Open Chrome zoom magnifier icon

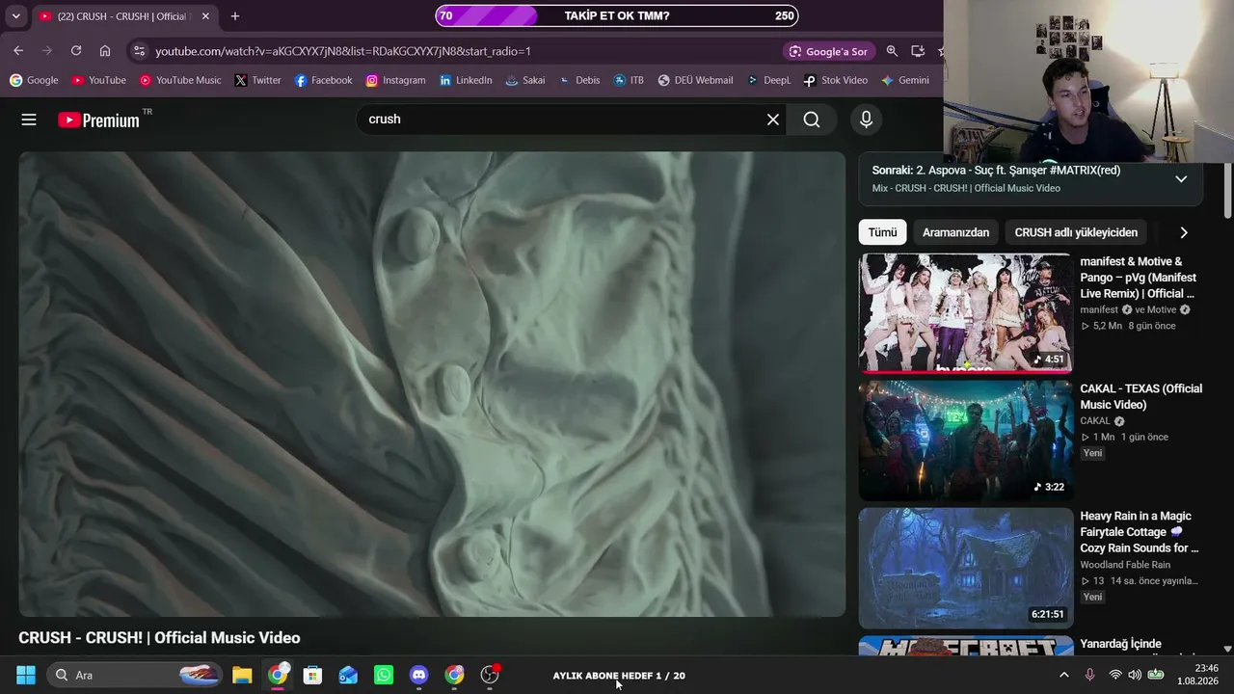point(892,51)
